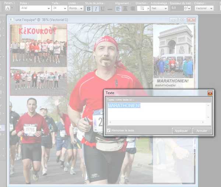221x187 pixels.
Task: Click the KIKOUROU title on the collage
Action: click(x=38, y=31)
